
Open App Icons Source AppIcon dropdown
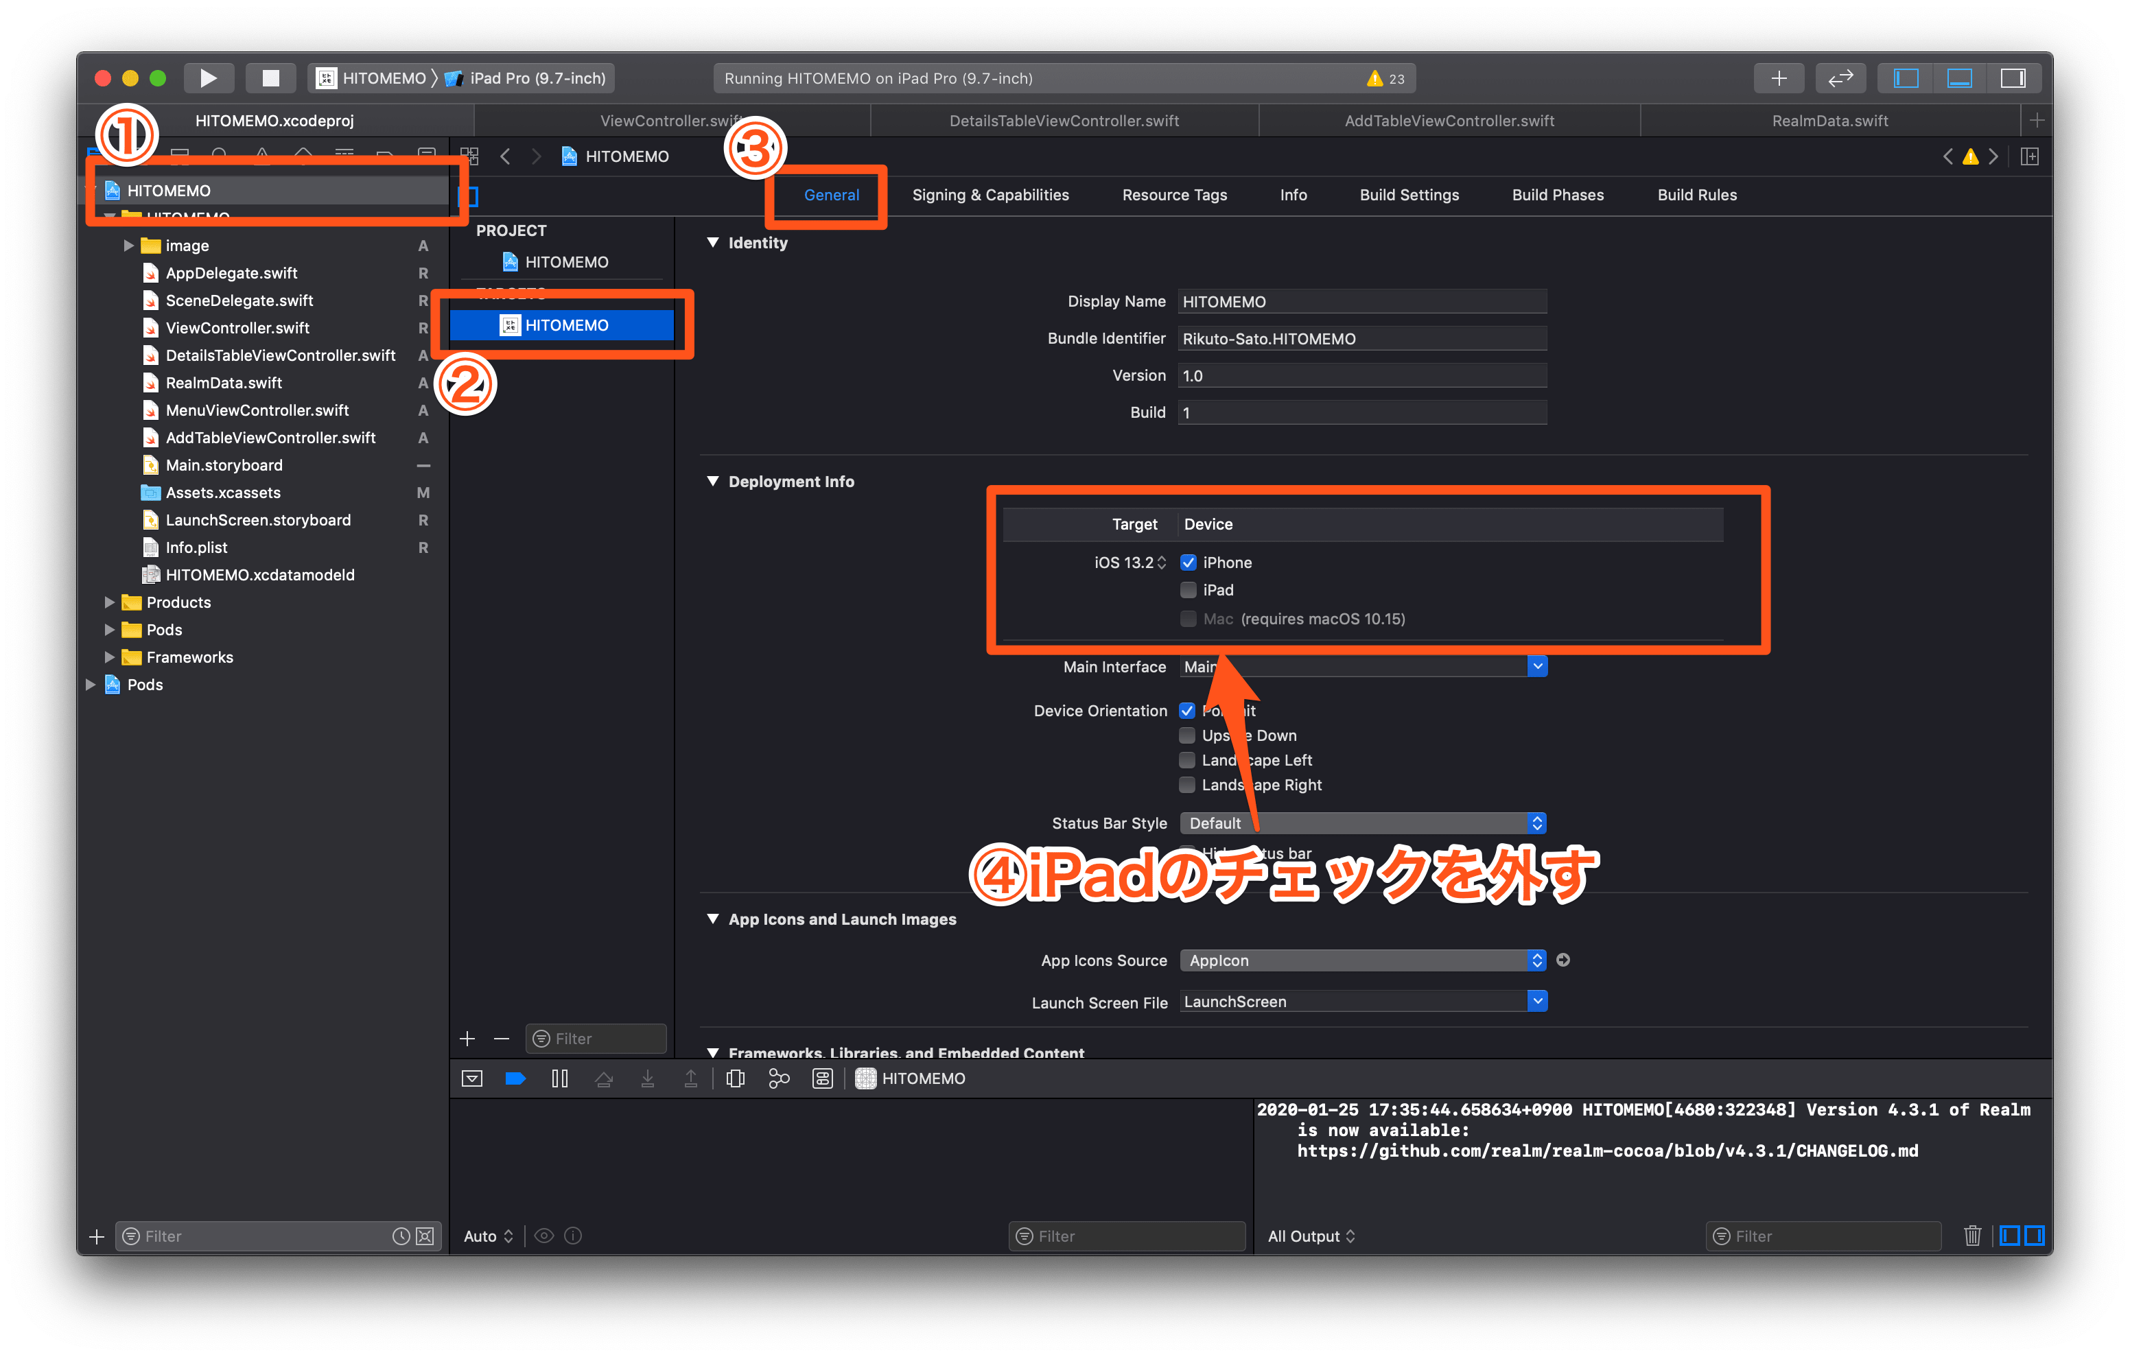[1363, 960]
